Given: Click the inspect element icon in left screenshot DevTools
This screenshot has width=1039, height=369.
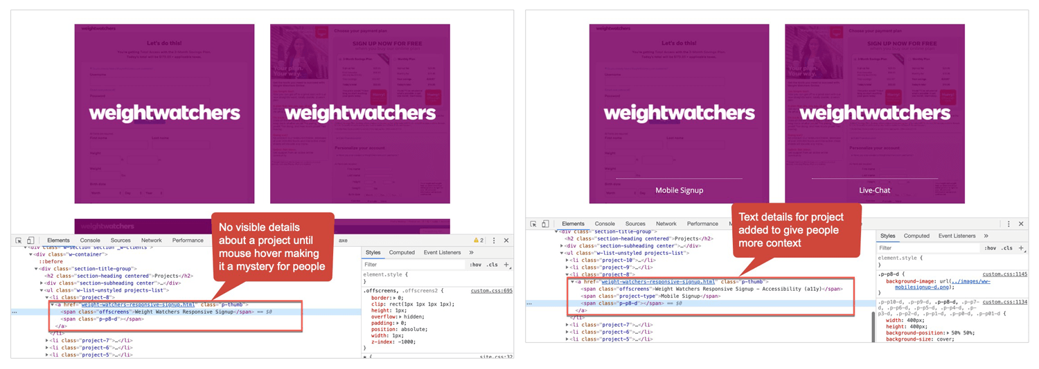Looking at the screenshot, I should (x=19, y=240).
